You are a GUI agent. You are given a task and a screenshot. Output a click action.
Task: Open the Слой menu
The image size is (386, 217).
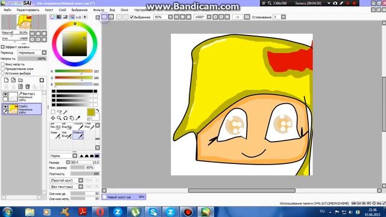click(62, 10)
